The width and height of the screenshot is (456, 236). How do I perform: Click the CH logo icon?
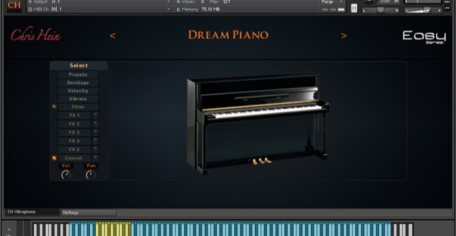[x=14, y=6]
